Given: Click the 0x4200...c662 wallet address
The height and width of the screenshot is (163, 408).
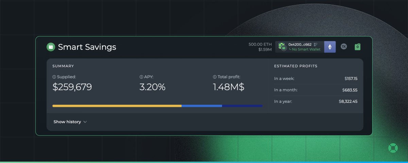Looking at the screenshot, I should point(300,44).
